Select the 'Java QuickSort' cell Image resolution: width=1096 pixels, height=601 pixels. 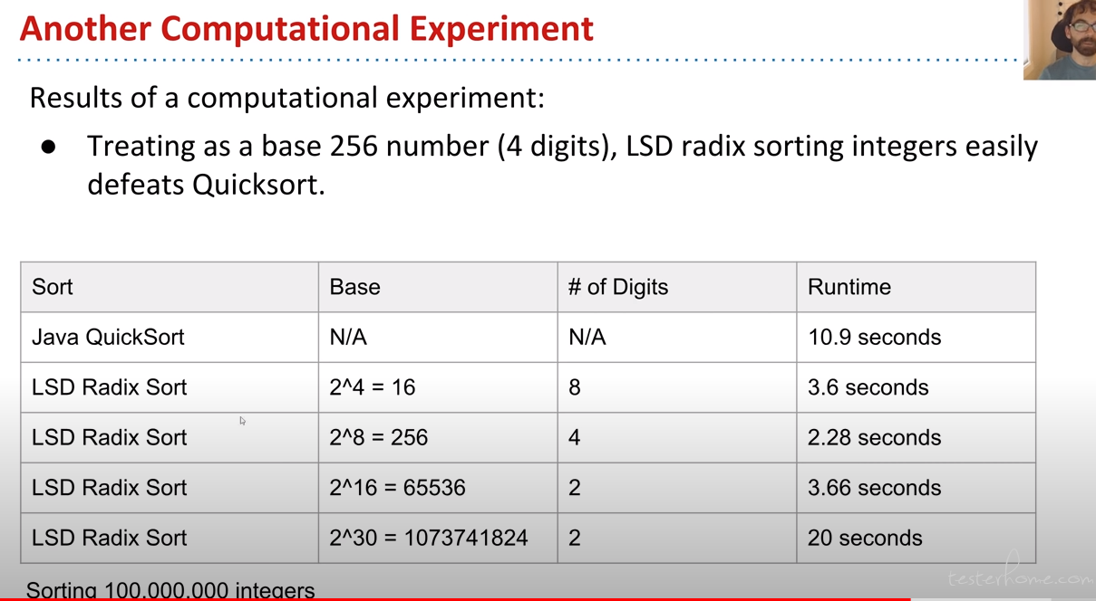tap(170, 338)
